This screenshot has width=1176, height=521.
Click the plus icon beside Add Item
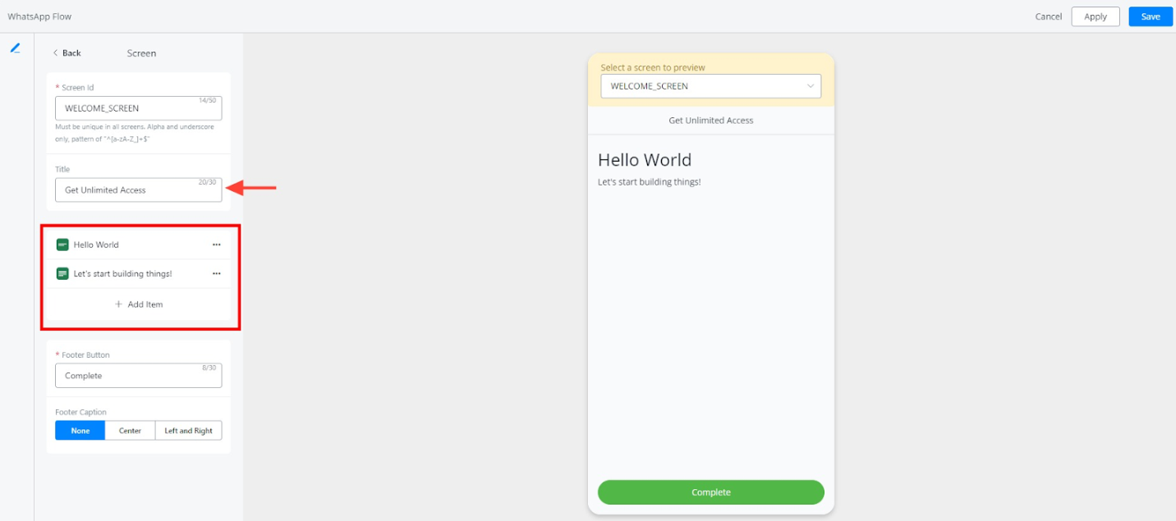[x=118, y=304]
